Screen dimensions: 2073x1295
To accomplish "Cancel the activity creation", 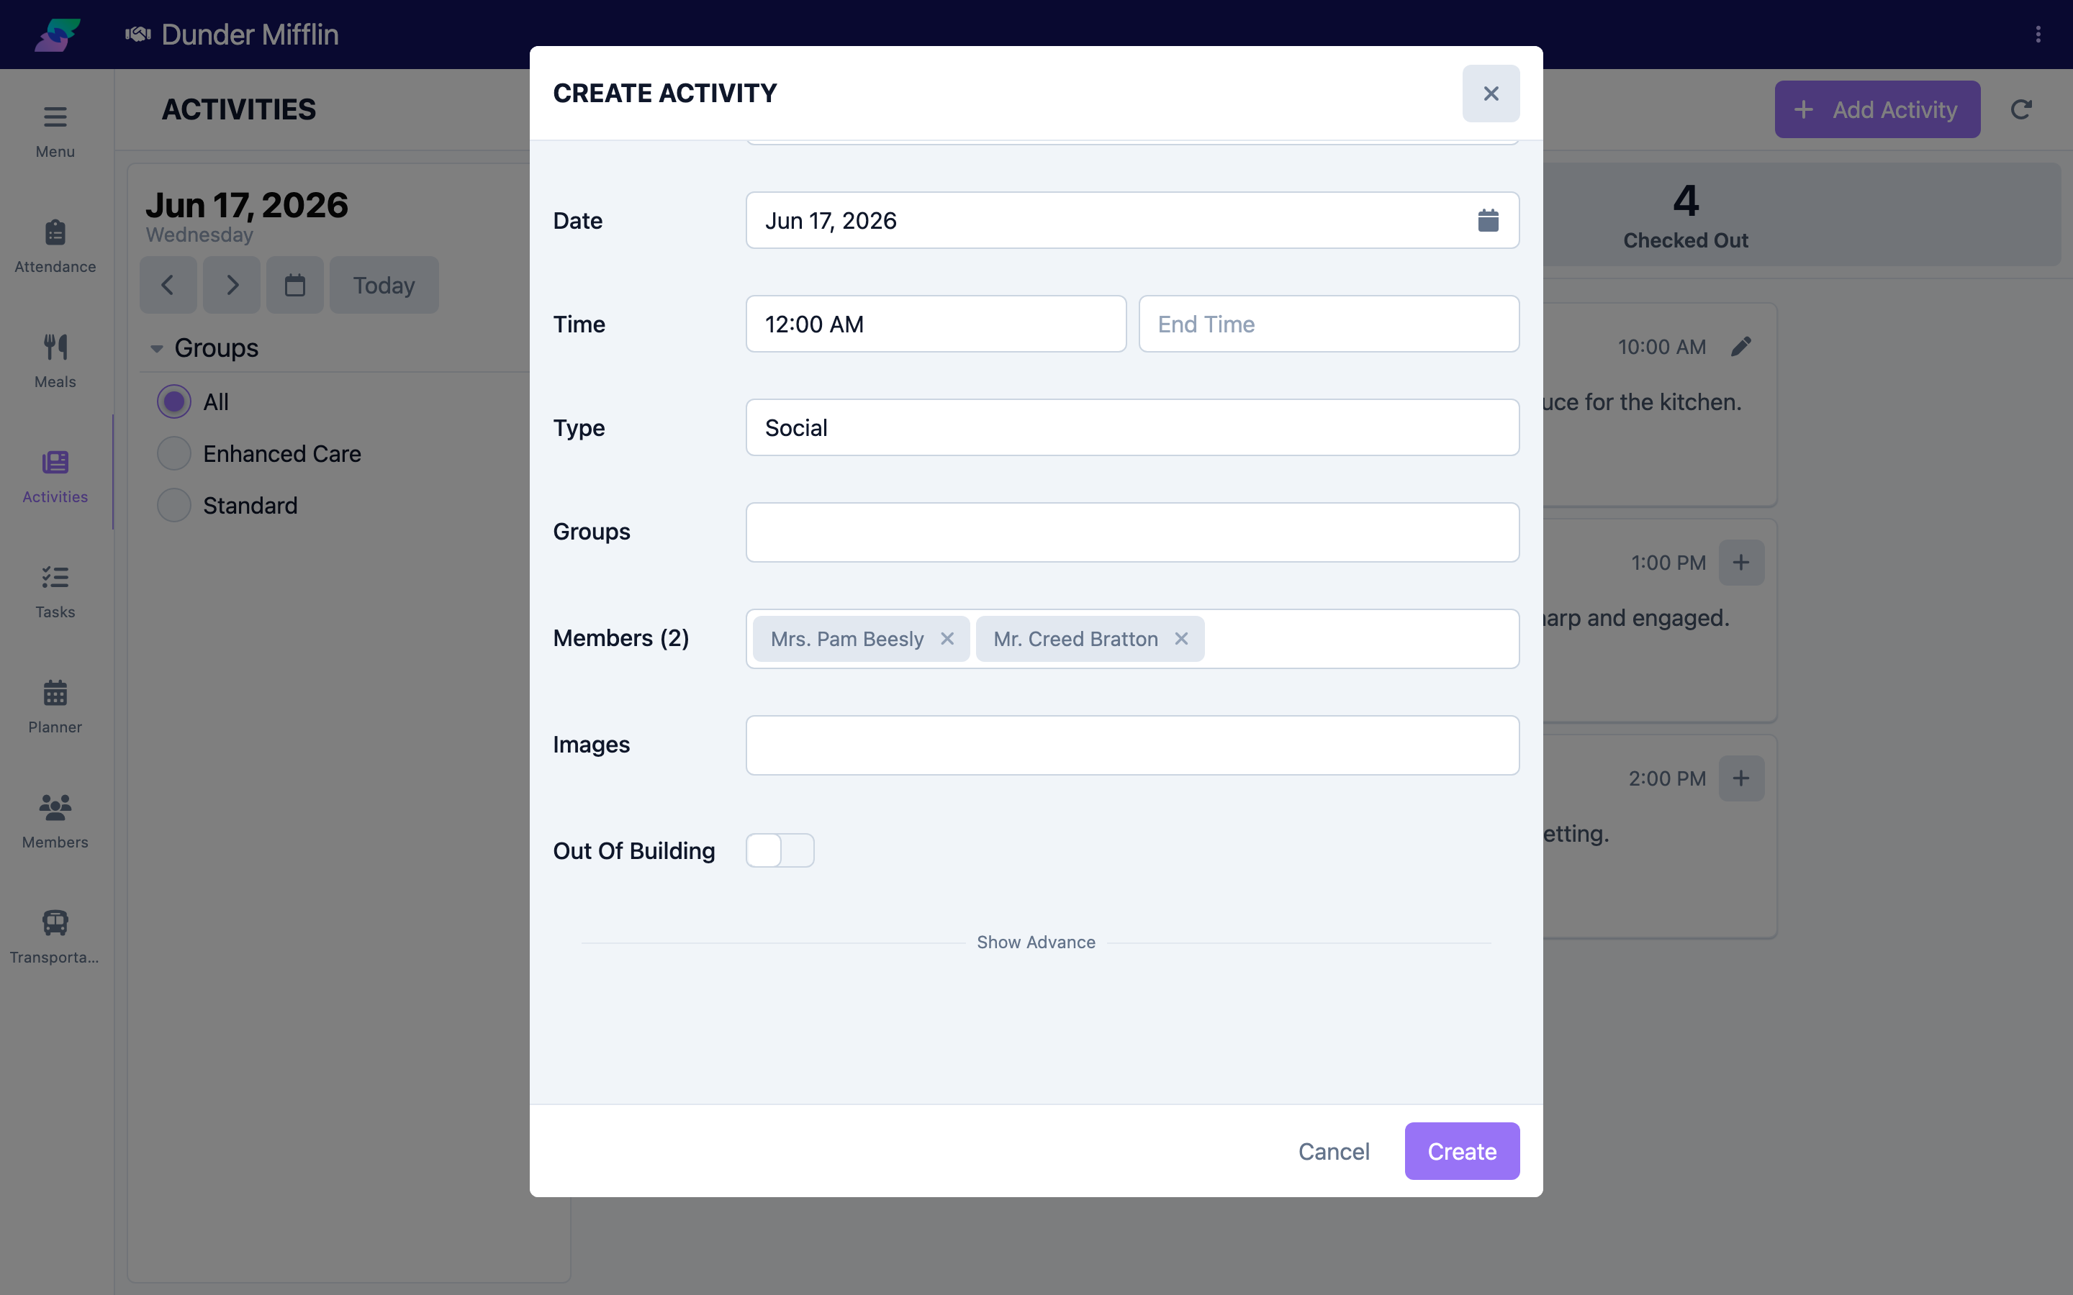I will pyautogui.click(x=1334, y=1151).
